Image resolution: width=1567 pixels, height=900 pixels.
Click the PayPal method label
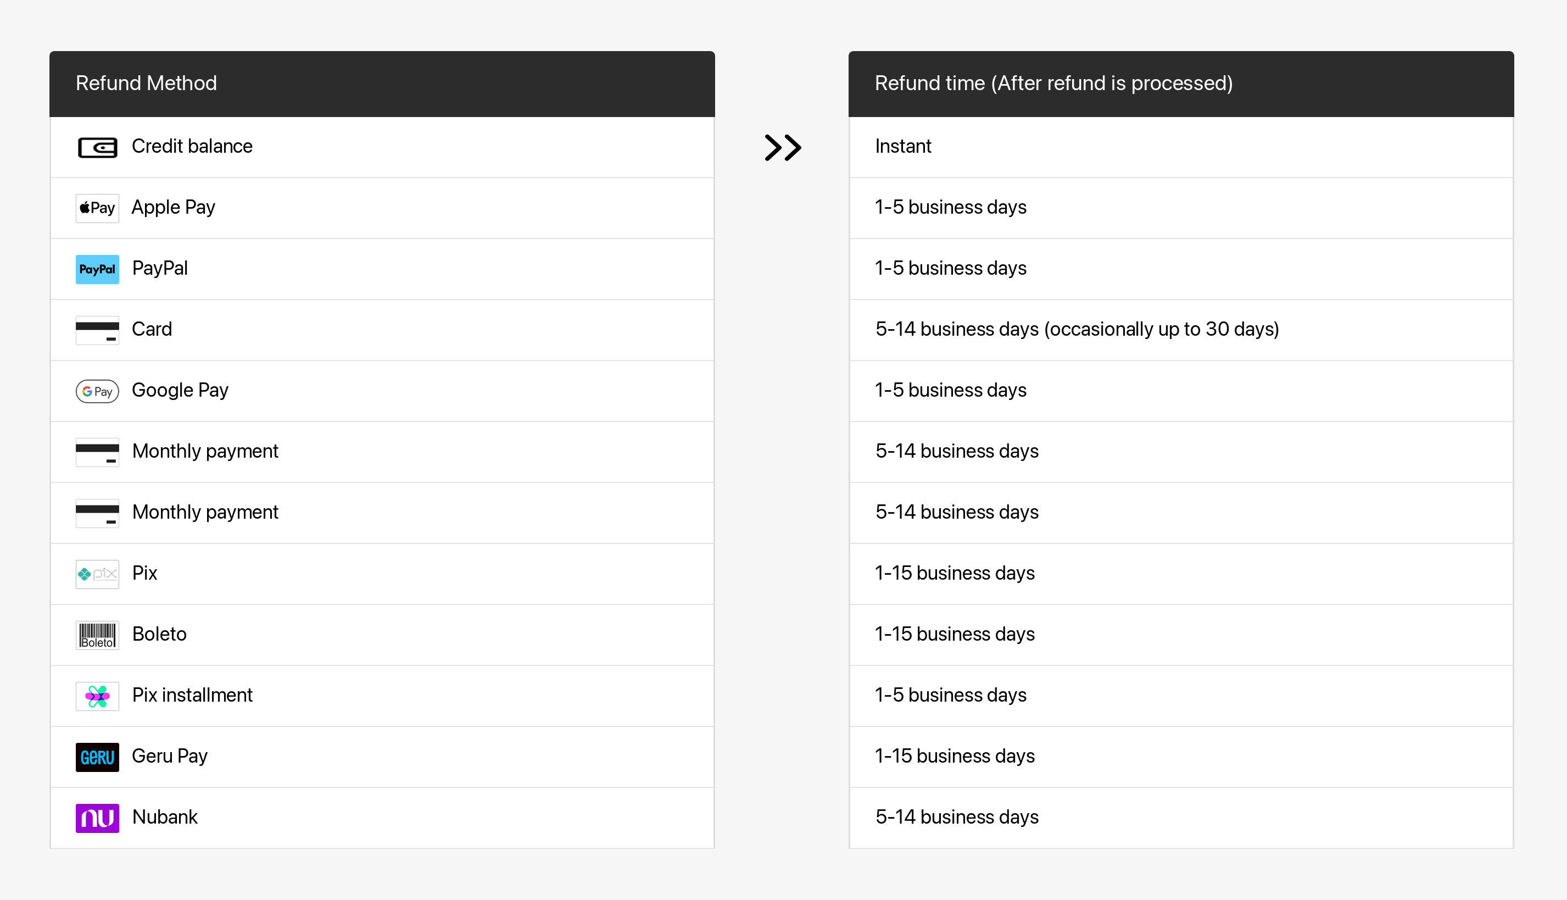click(159, 268)
